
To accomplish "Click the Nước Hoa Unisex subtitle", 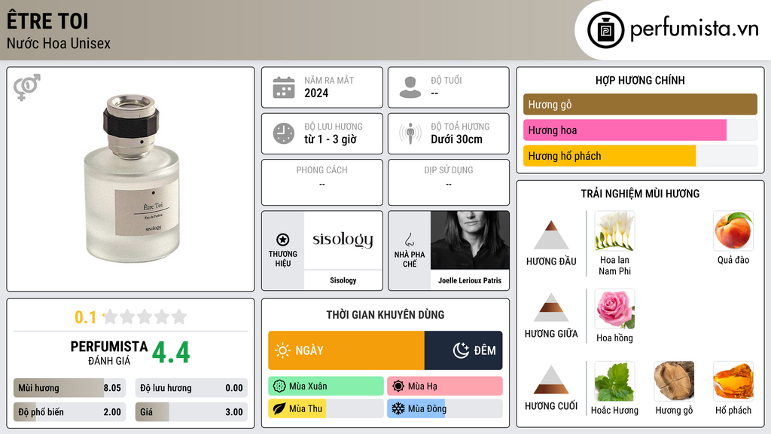I will coord(59,43).
